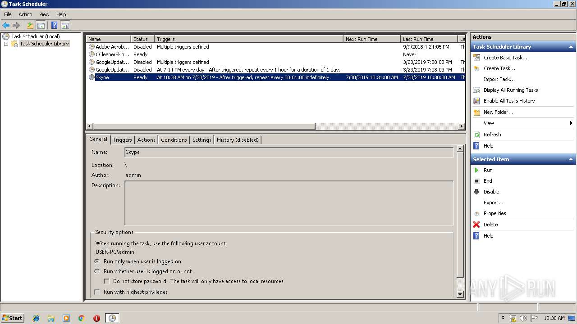Sort by the Next Run Time column

pyautogui.click(x=372, y=39)
